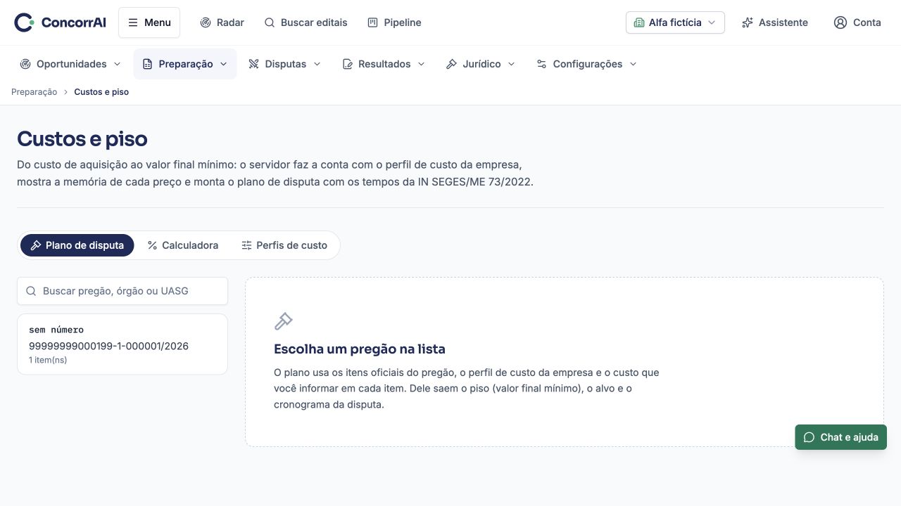The image size is (901, 506).
Task: Click the Conta user avatar icon
Action: click(x=840, y=22)
